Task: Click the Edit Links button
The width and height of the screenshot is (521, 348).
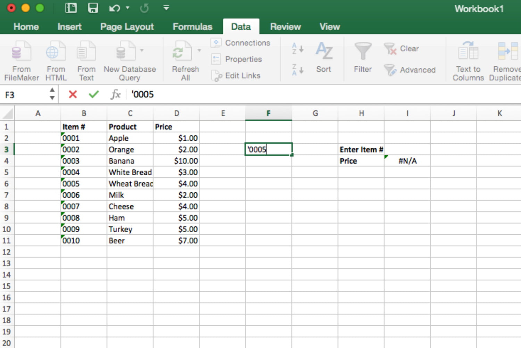Action: [237, 75]
